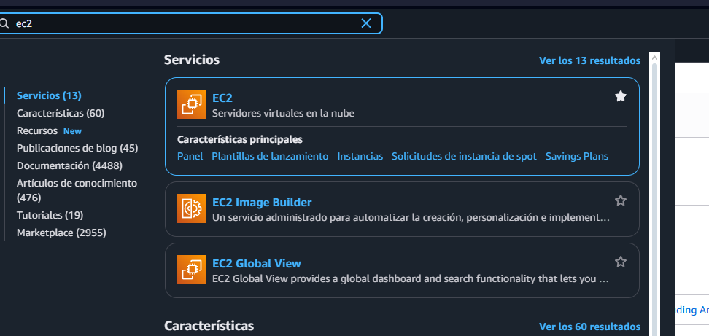Open Solicitudes de instancia de spot link
The width and height of the screenshot is (709, 336).
point(464,156)
